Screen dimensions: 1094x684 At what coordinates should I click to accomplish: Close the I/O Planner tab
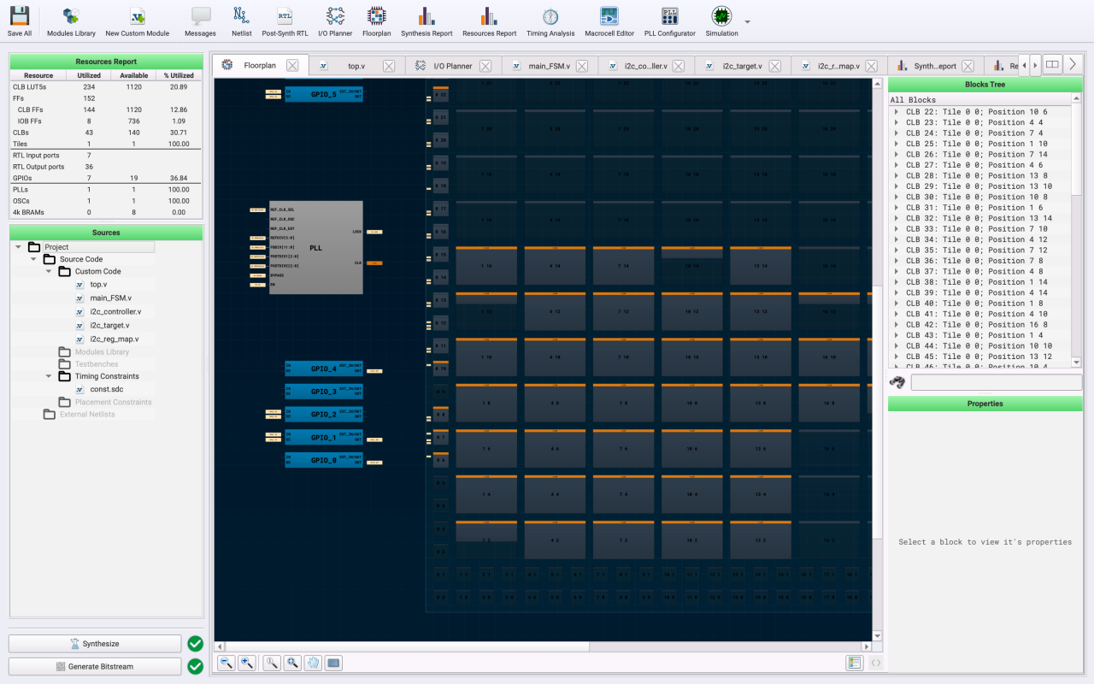pos(485,66)
